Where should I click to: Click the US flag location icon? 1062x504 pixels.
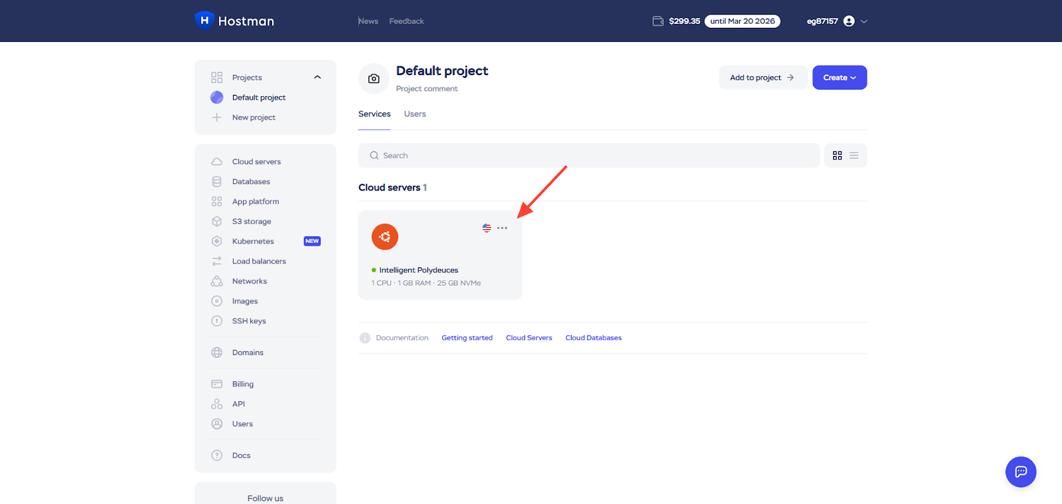tap(487, 228)
